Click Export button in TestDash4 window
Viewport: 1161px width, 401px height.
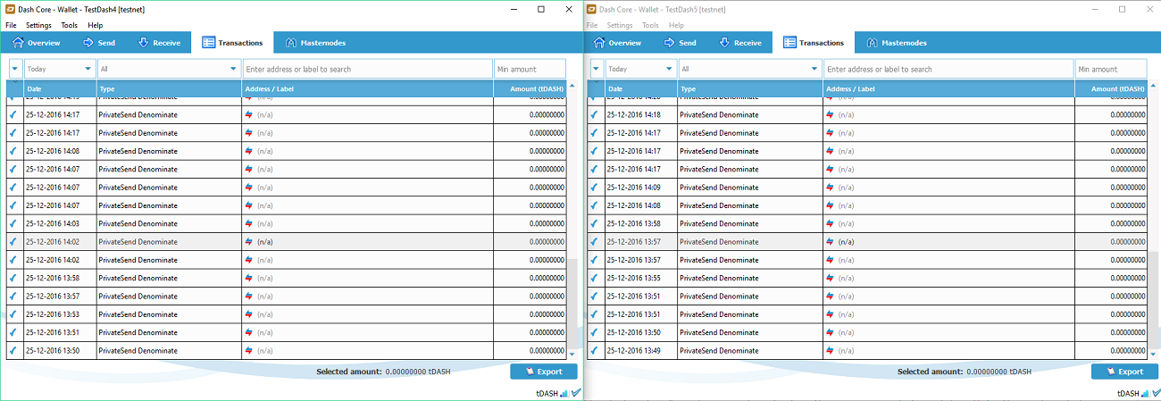tap(544, 372)
